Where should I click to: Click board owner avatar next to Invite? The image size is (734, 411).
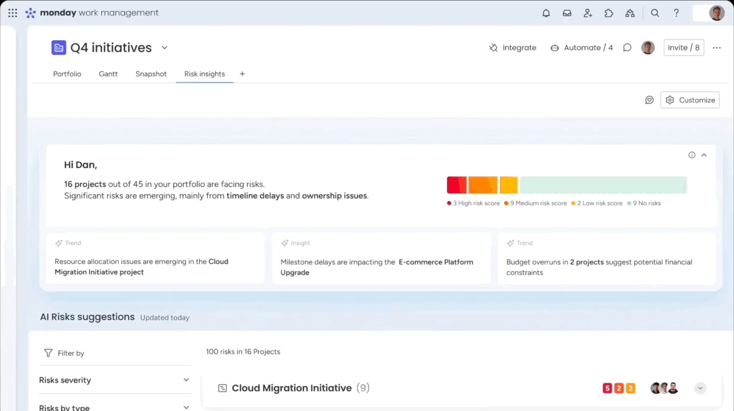648,48
